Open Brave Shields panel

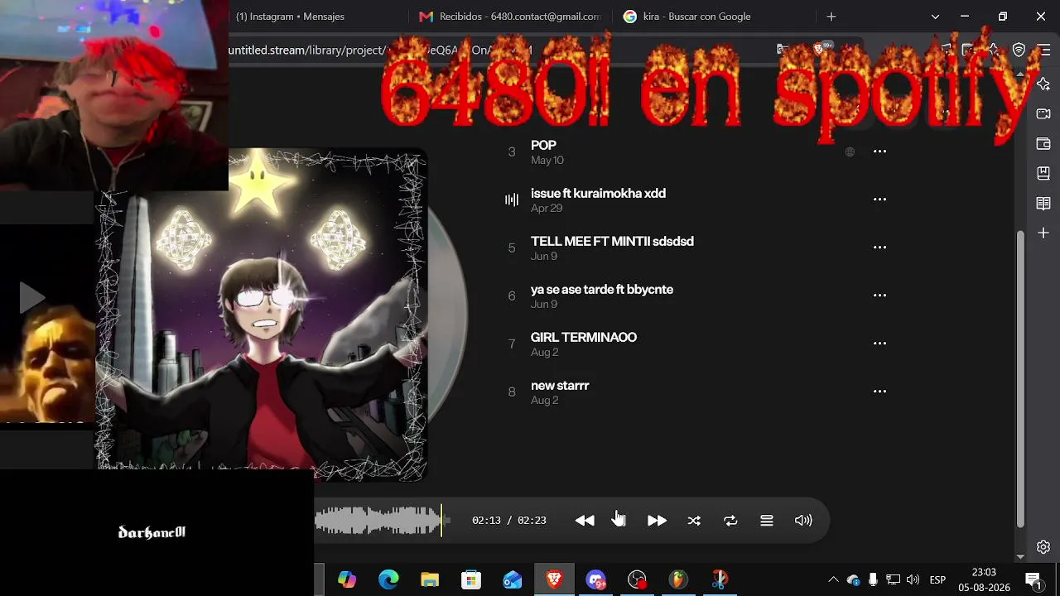(x=819, y=50)
